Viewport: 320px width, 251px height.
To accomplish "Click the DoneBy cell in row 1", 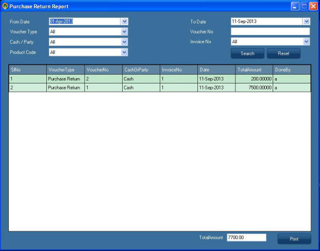I will pyautogui.click(x=292, y=79).
